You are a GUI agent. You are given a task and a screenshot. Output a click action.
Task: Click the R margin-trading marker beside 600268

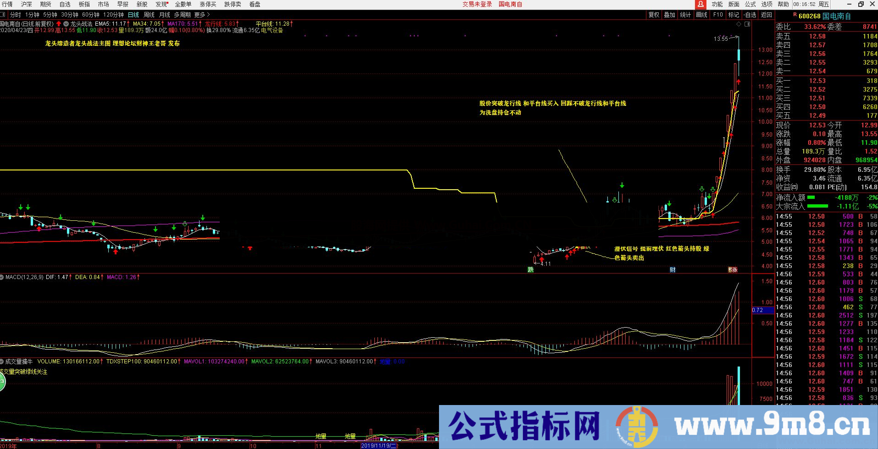(795, 14)
